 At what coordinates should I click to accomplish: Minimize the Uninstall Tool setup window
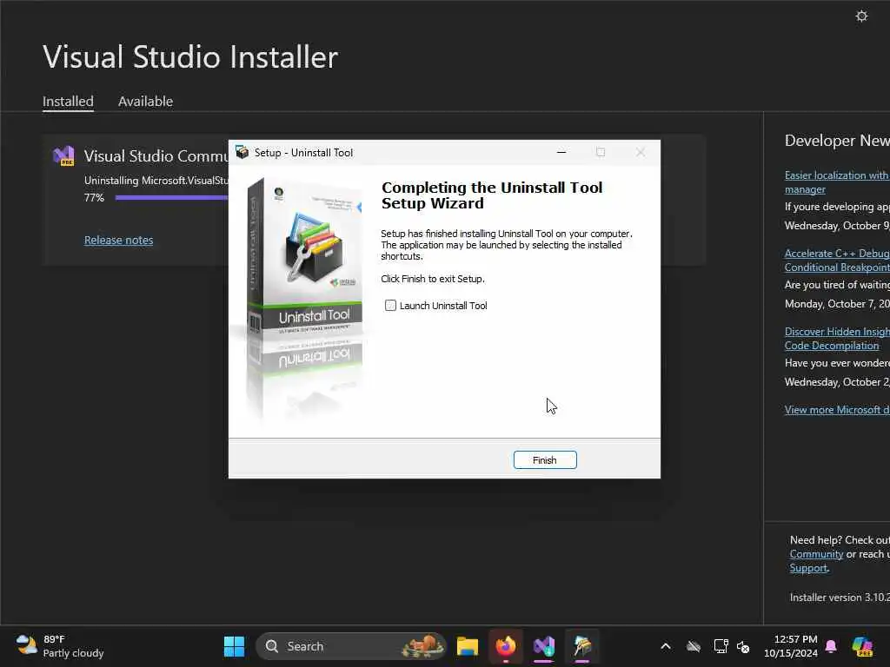561,152
